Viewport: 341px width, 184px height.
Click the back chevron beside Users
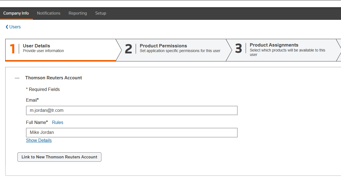click(7, 27)
